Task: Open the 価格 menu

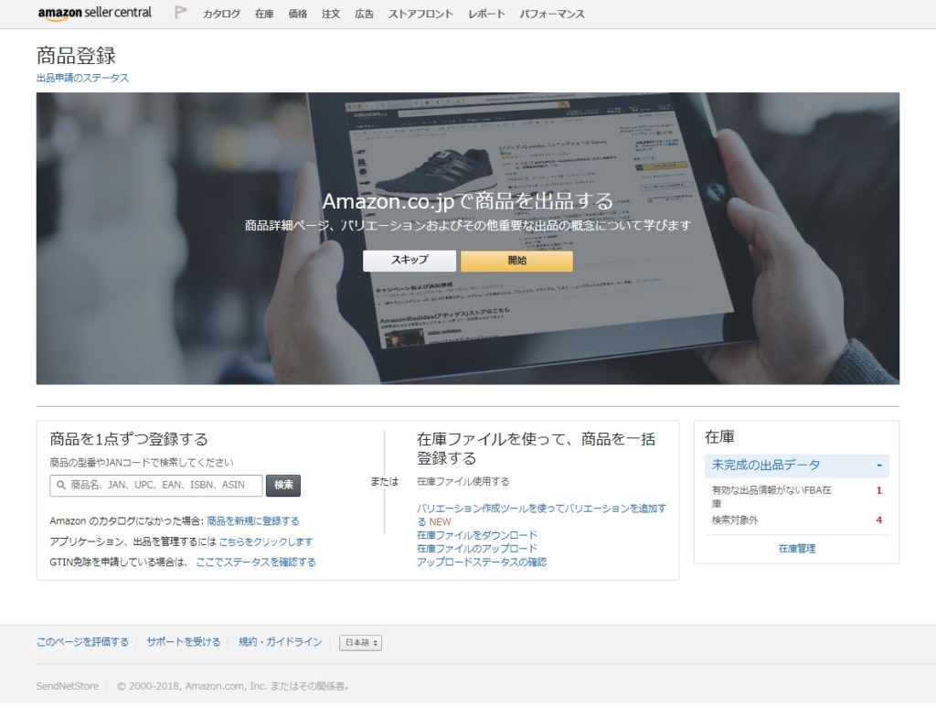Action: tap(297, 14)
